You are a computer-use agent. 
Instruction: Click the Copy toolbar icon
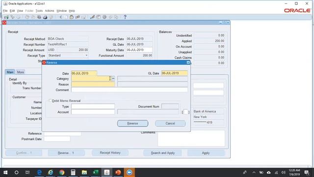click(x=66, y=17)
